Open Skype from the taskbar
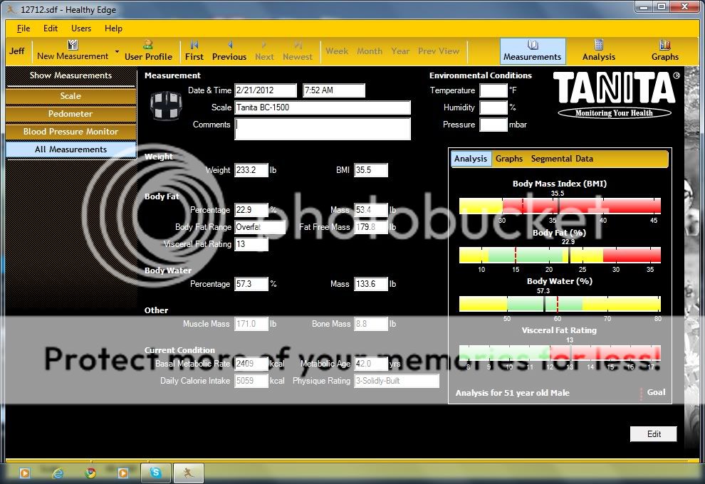The image size is (705, 484). [155, 473]
